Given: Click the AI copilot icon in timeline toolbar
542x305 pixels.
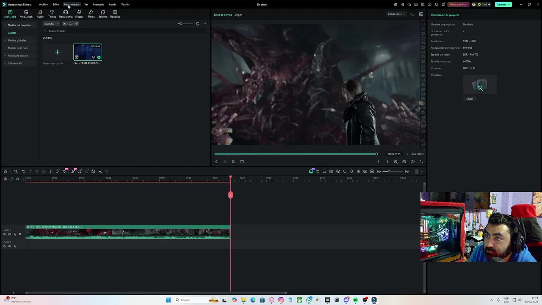Looking at the screenshot, I should tap(311, 171).
